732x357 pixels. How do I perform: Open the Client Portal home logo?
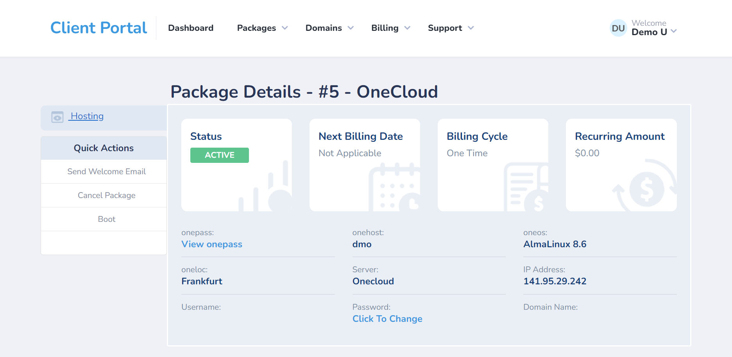98,28
